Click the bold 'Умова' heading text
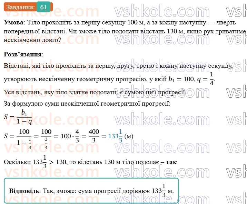The width and height of the screenshot is (247, 204). pyautogui.click(x=13, y=22)
